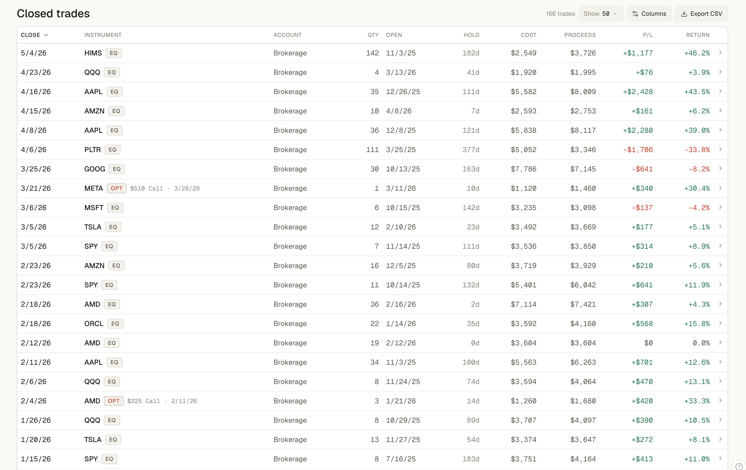
Task: Expand the AMZN 4/15/26 trade chevron
Action: (720, 111)
